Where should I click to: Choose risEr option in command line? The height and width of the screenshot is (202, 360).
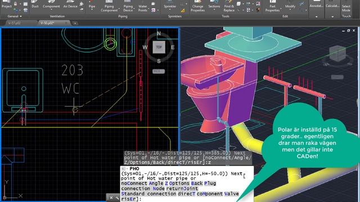tap(129, 199)
